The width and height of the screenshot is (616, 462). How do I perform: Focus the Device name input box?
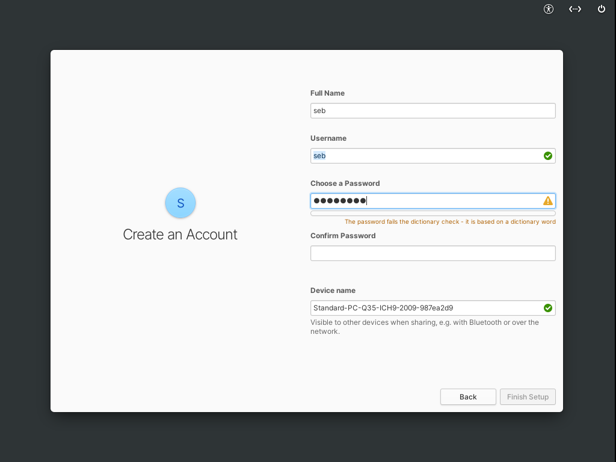pyautogui.click(x=421, y=308)
